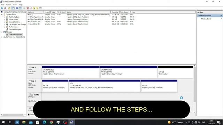
Task: Select the (C:) volume row in list
Action: point(81,15)
